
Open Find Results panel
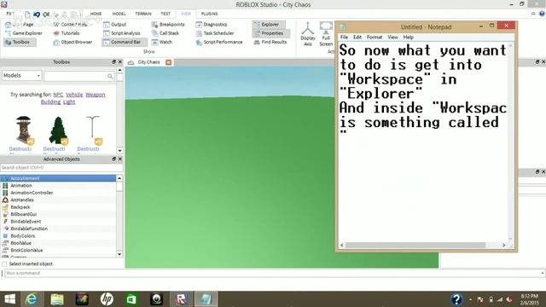(270, 42)
